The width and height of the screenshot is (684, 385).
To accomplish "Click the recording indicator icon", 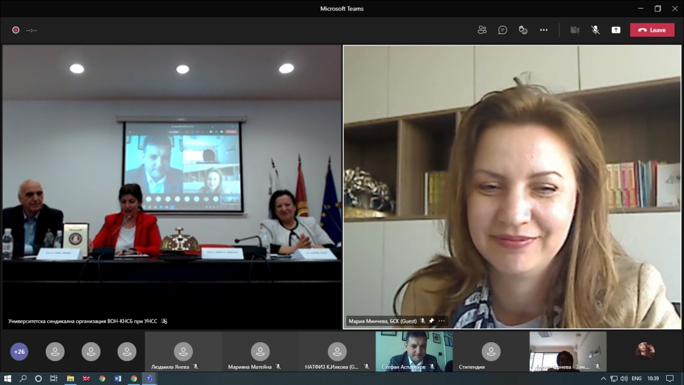I will point(16,30).
